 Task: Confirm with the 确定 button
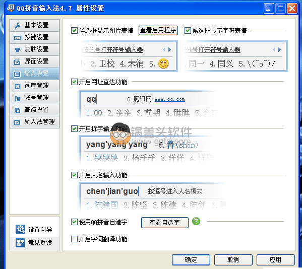coord(191,260)
